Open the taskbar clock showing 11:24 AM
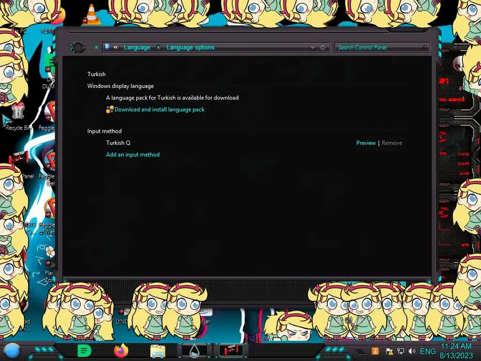 (456, 351)
